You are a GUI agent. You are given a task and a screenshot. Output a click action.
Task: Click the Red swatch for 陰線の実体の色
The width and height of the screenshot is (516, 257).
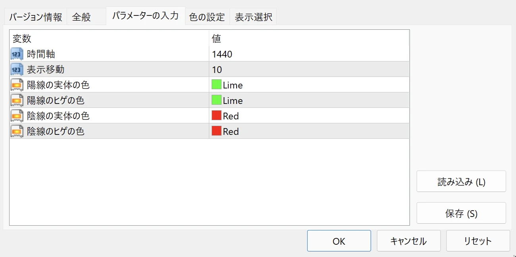point(216,116)
